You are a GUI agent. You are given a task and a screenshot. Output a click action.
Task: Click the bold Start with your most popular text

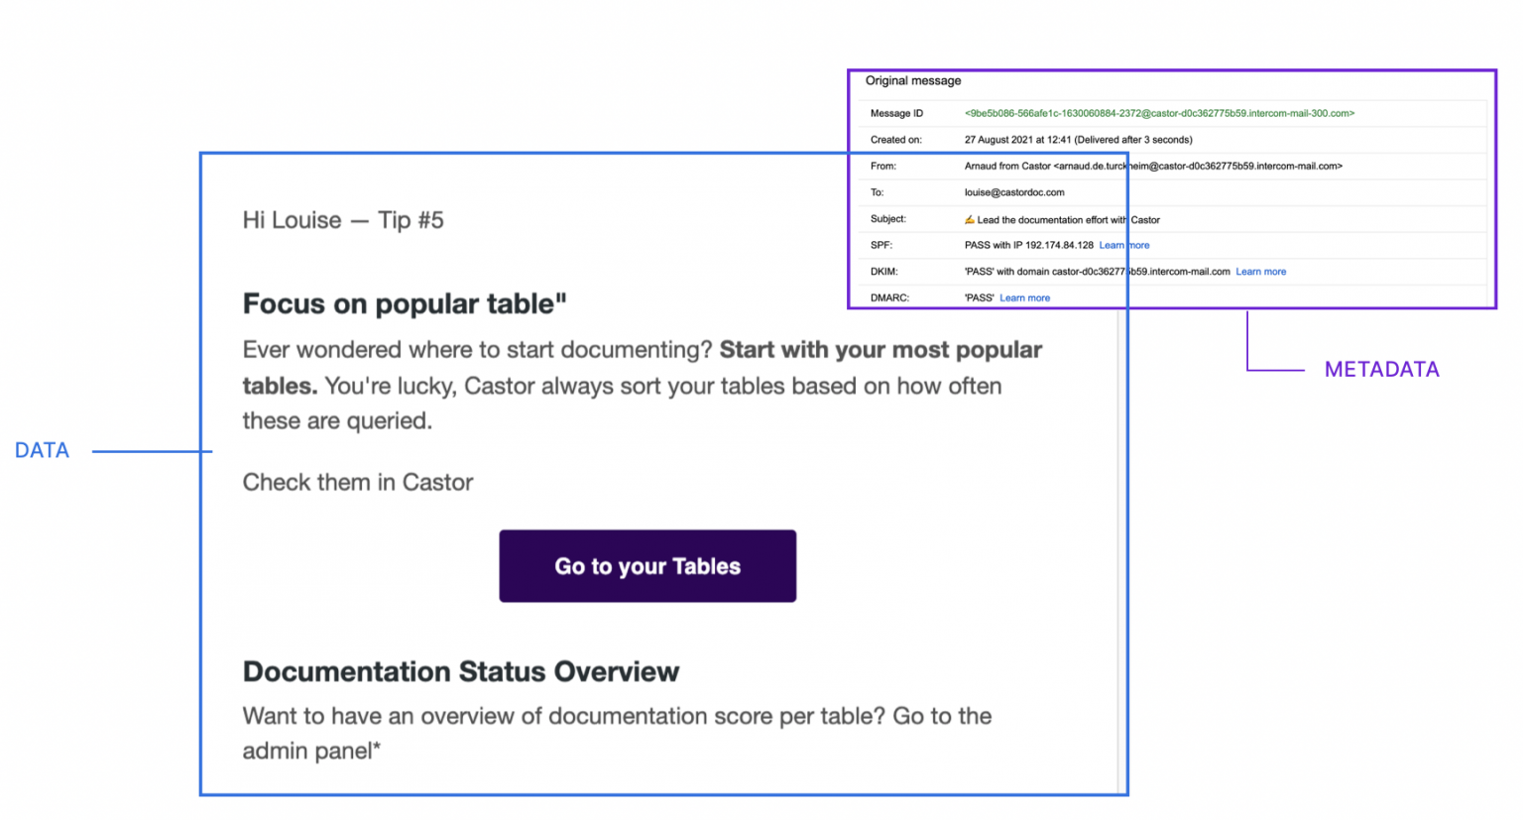tap(879, 350)
